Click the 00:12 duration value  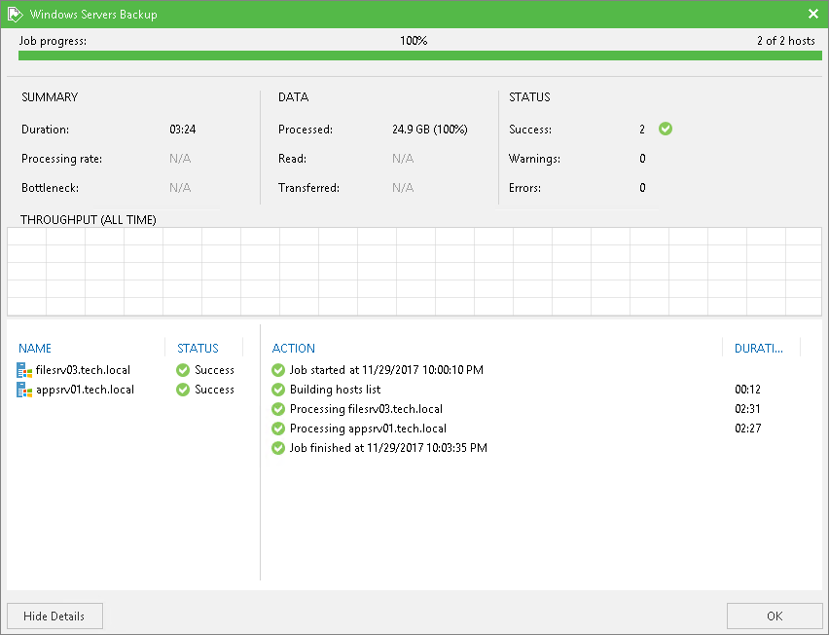[747, 390]
